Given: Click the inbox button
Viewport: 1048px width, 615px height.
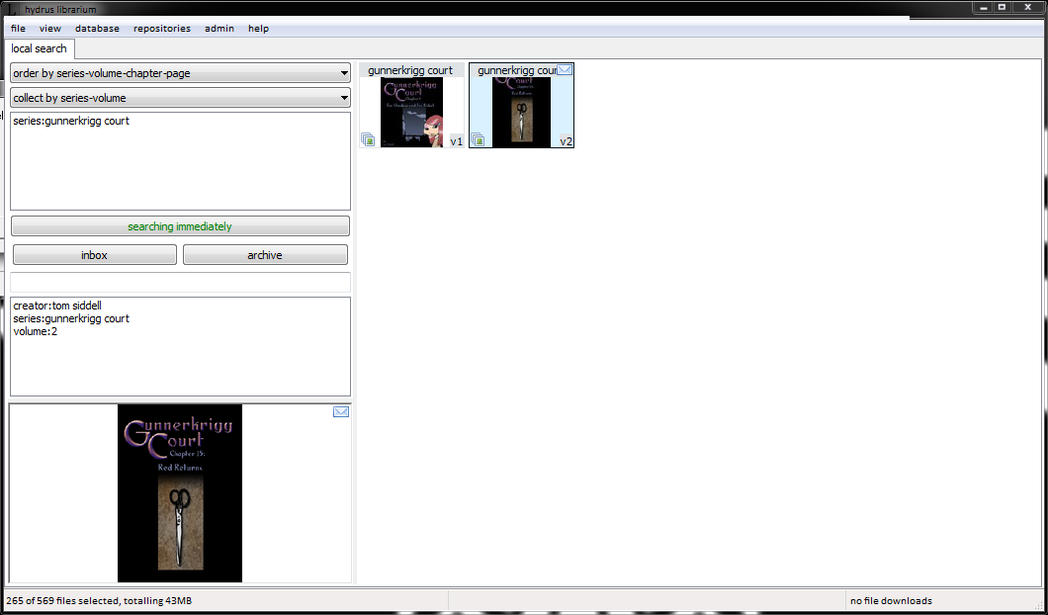Looking at the screenshot, I should click(94, 255).
